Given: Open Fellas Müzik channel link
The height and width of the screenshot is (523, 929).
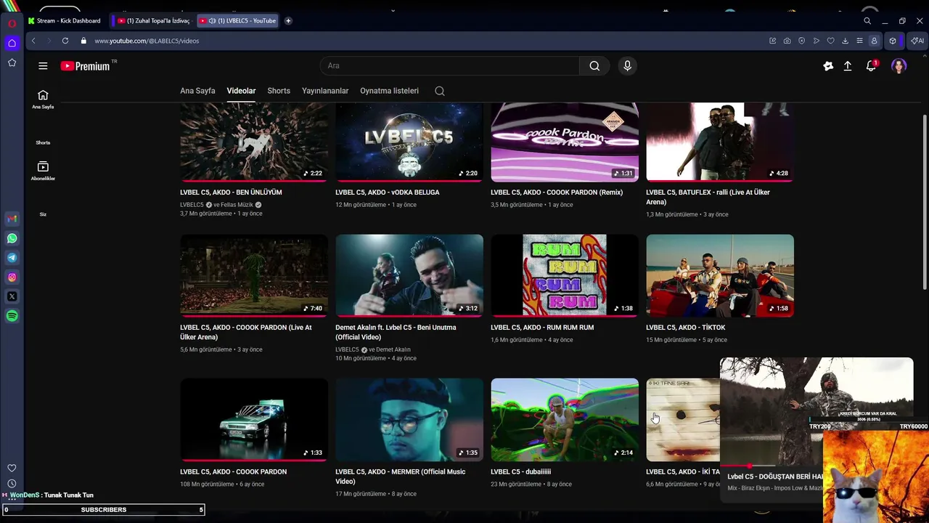Looking at the screenshot, I should coord(237,205).
